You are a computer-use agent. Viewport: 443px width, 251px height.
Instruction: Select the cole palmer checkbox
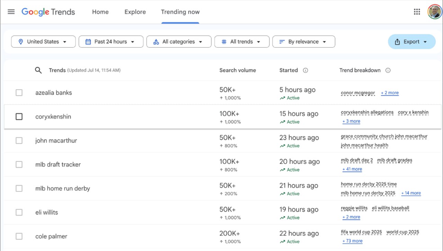[19, 236]
